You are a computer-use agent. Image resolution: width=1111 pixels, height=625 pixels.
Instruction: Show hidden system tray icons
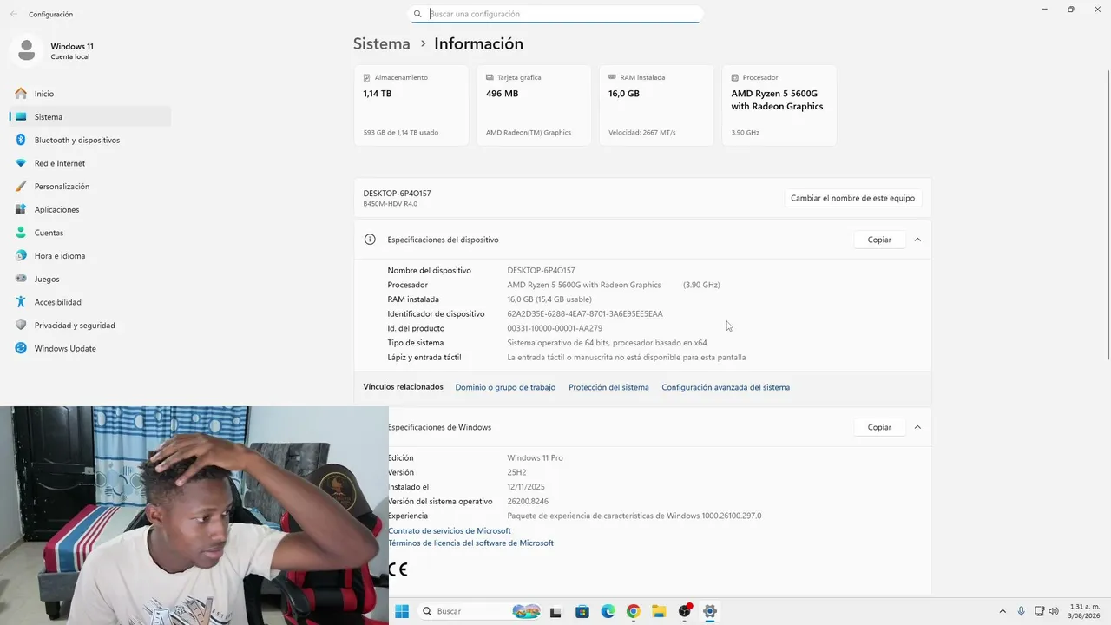coord(1003,611)
